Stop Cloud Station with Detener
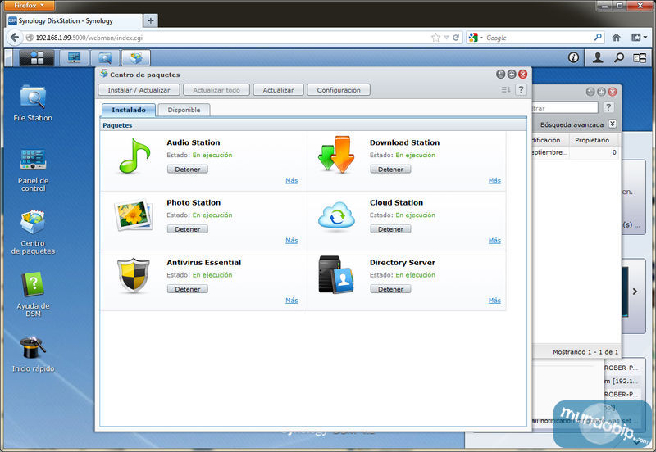 pos(390,229)
